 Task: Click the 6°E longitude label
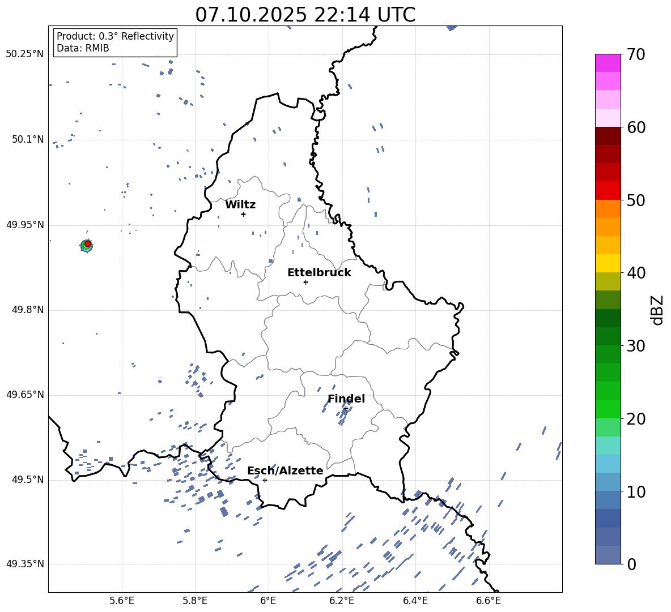point(268,601)
